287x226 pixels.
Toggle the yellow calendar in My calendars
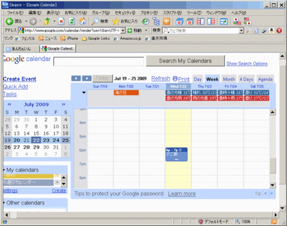(x=29, y=176)
